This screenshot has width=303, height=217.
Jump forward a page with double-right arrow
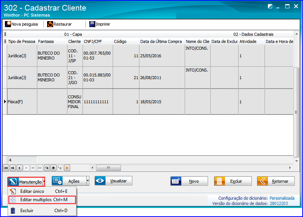[33, 168]
